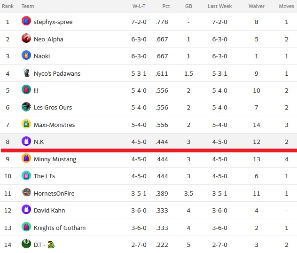The image size is (297, 253).
Task: Open The LJ's team link
Action: [44, 176]
